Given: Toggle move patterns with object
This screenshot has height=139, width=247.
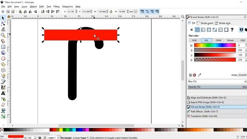Looking at the screenshot, I should coord(157,12).
